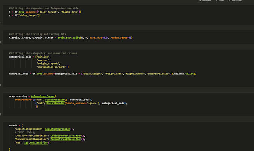
Task: Click the 'weather' string in the list
Action: pos(43,60)
